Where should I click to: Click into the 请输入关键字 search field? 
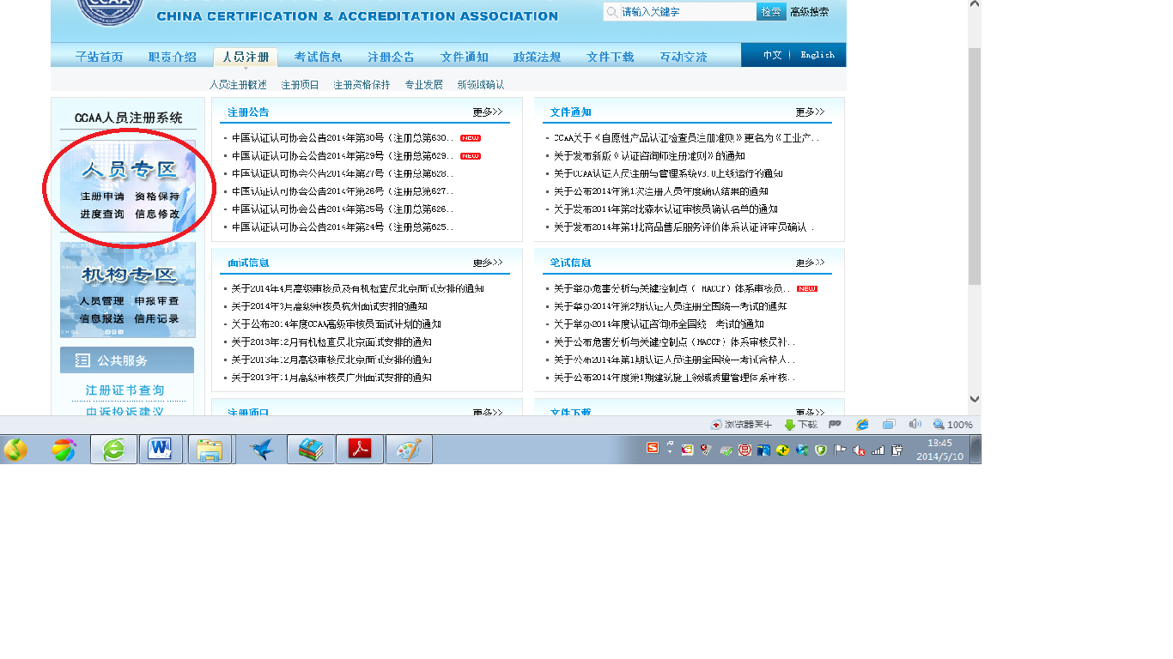(680, 11)
